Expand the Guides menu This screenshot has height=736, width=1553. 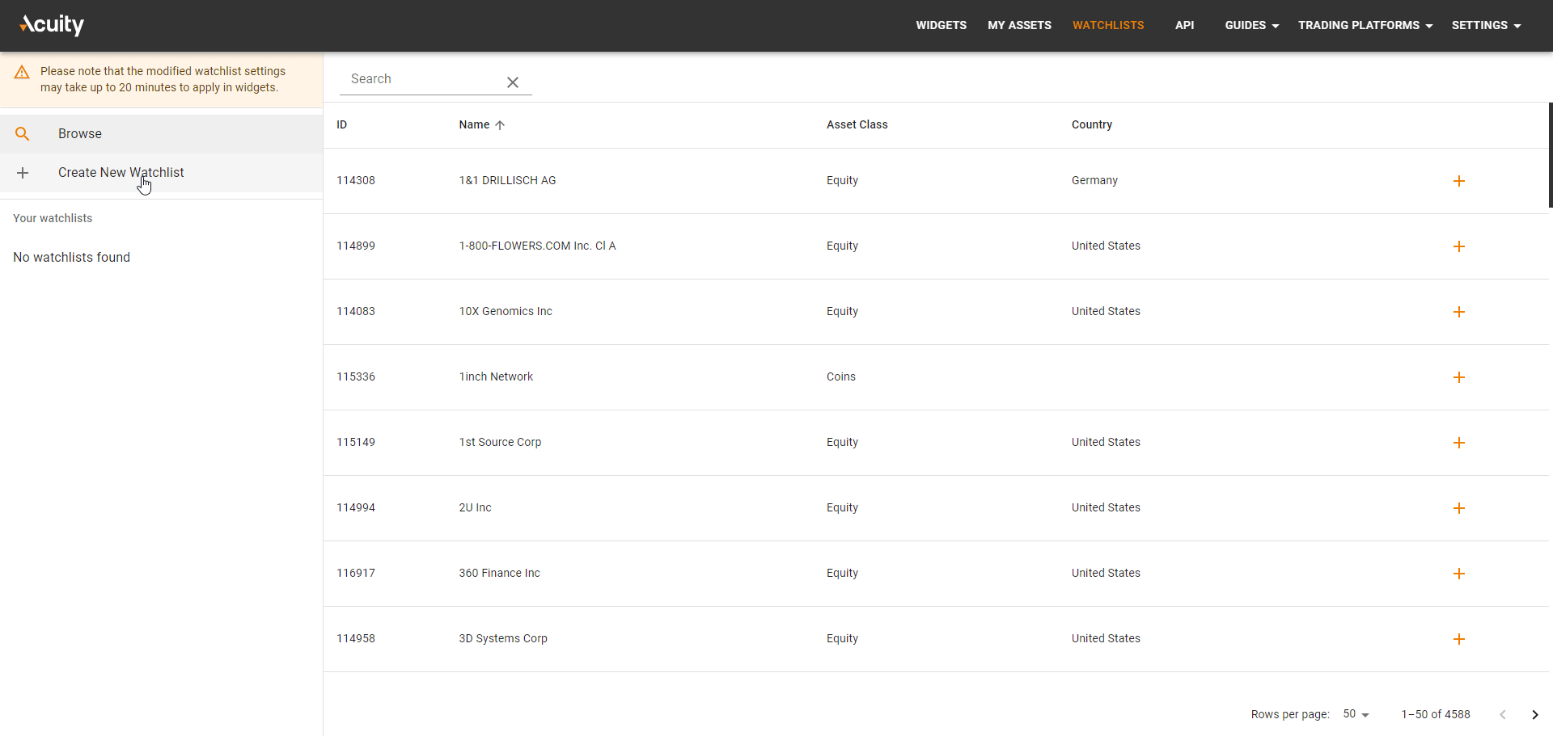(1251, 25)
